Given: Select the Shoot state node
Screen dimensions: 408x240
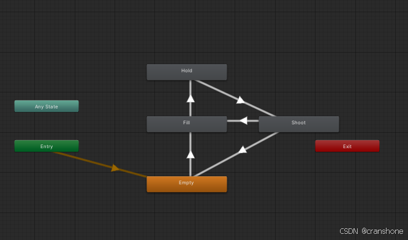Looking at the screenshot, I should (299, 124).
